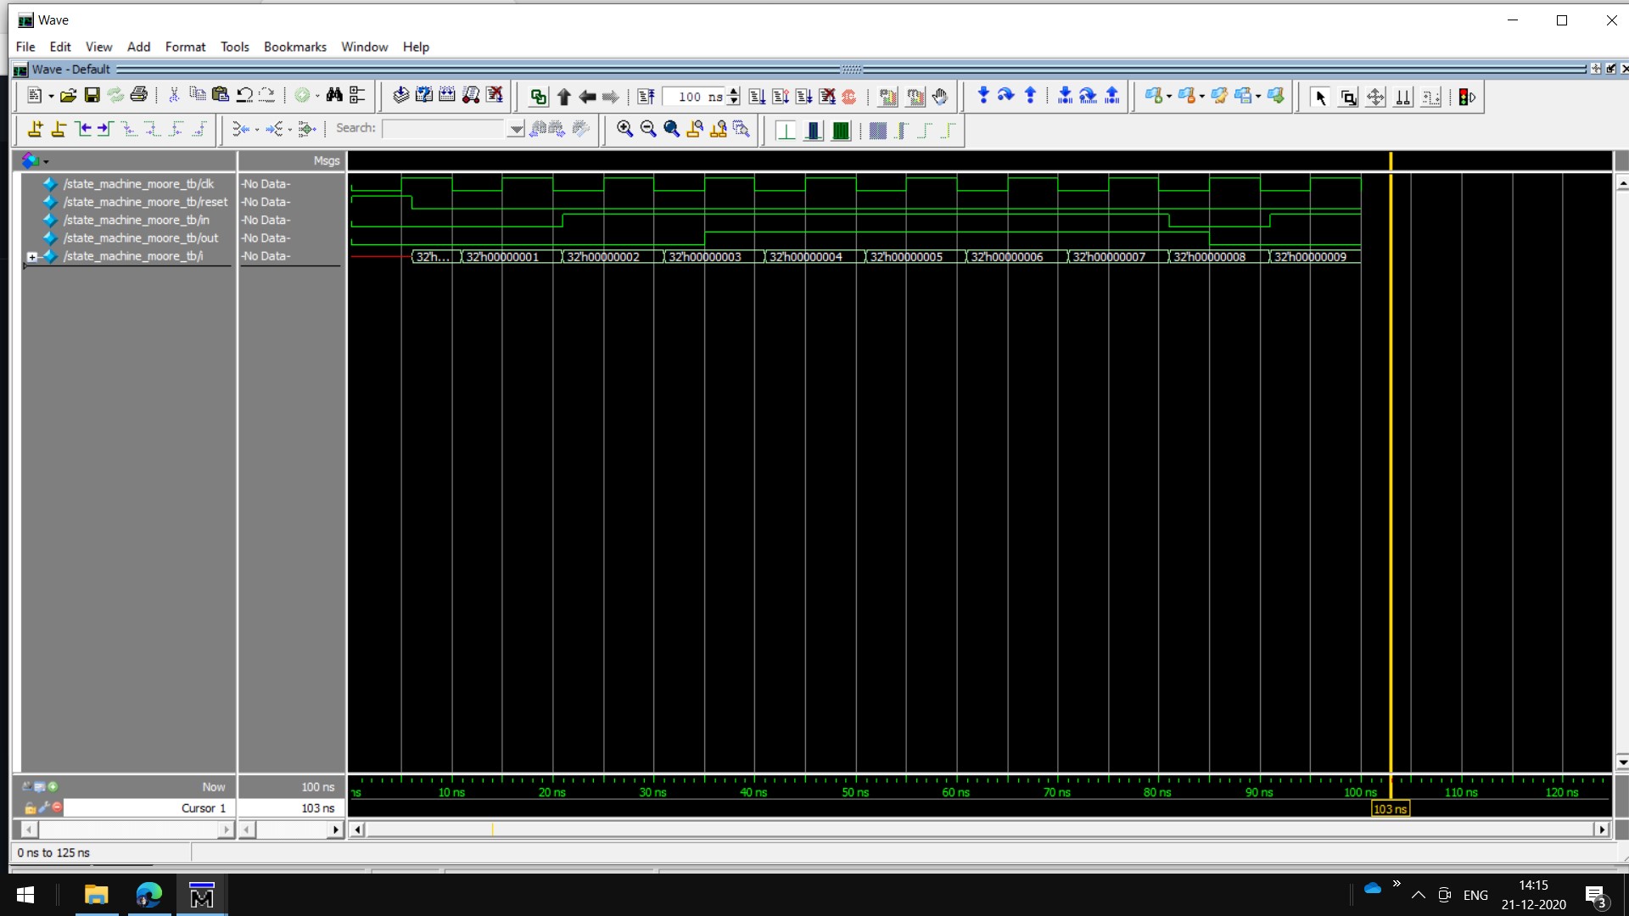Select the arrow Select Mode tool
The image size is (1629, 916).
pyautogui.click(x=1320, y=98)
